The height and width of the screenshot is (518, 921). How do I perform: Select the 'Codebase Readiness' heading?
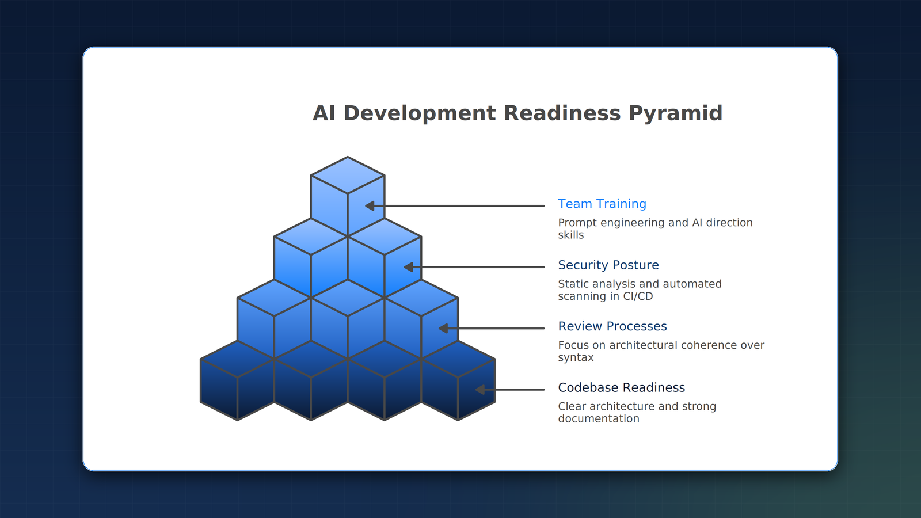pos(622,387)
